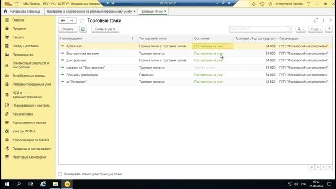
Task: Open the title bar settings lines icon
Action: pyautogui.click(x=309, y=4)
